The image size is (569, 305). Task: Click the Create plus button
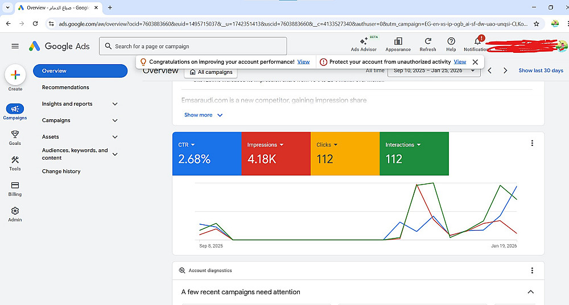(15, 75)
